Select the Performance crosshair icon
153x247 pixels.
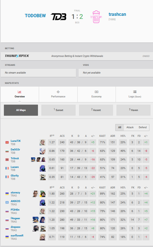(58, 92)
